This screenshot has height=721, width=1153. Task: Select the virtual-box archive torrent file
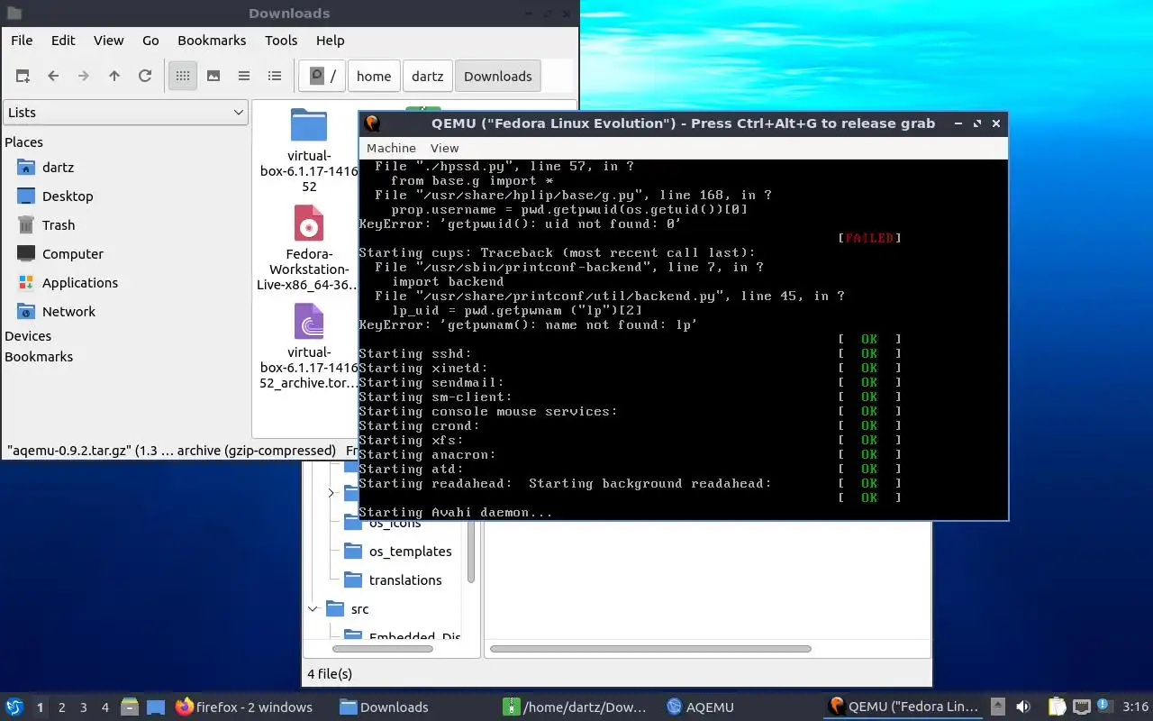[309, 322]
